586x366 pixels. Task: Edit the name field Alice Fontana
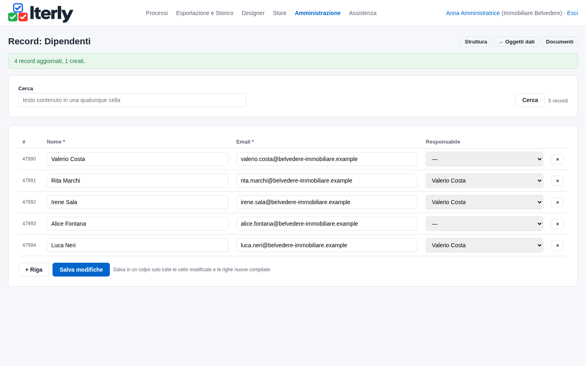[x=138, y=224]
